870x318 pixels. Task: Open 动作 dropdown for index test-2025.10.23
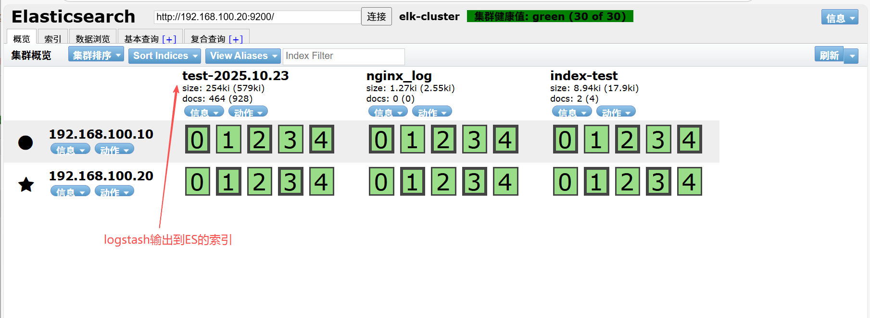pyautogui.click(x=248, y=112)
